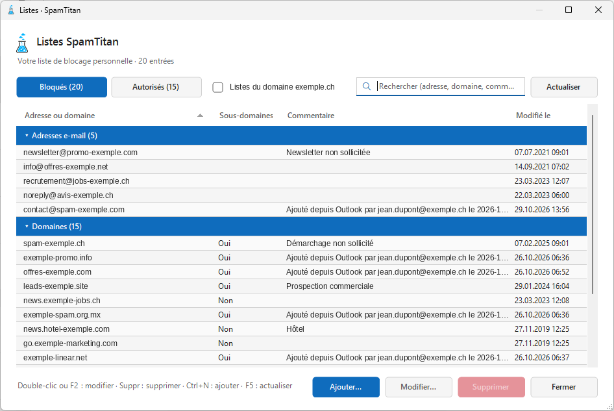Screen dimensions: 614x411
Task: Click the Actualiser button
Action: pos(564,87)
